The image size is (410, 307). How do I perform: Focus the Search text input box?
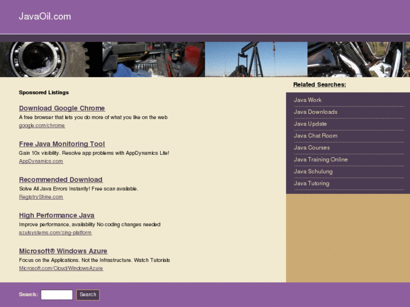pos(57,295)
